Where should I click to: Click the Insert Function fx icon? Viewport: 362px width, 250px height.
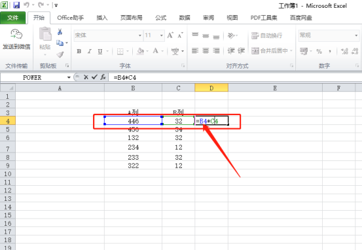pyautogui.click(x=103, y=77)
